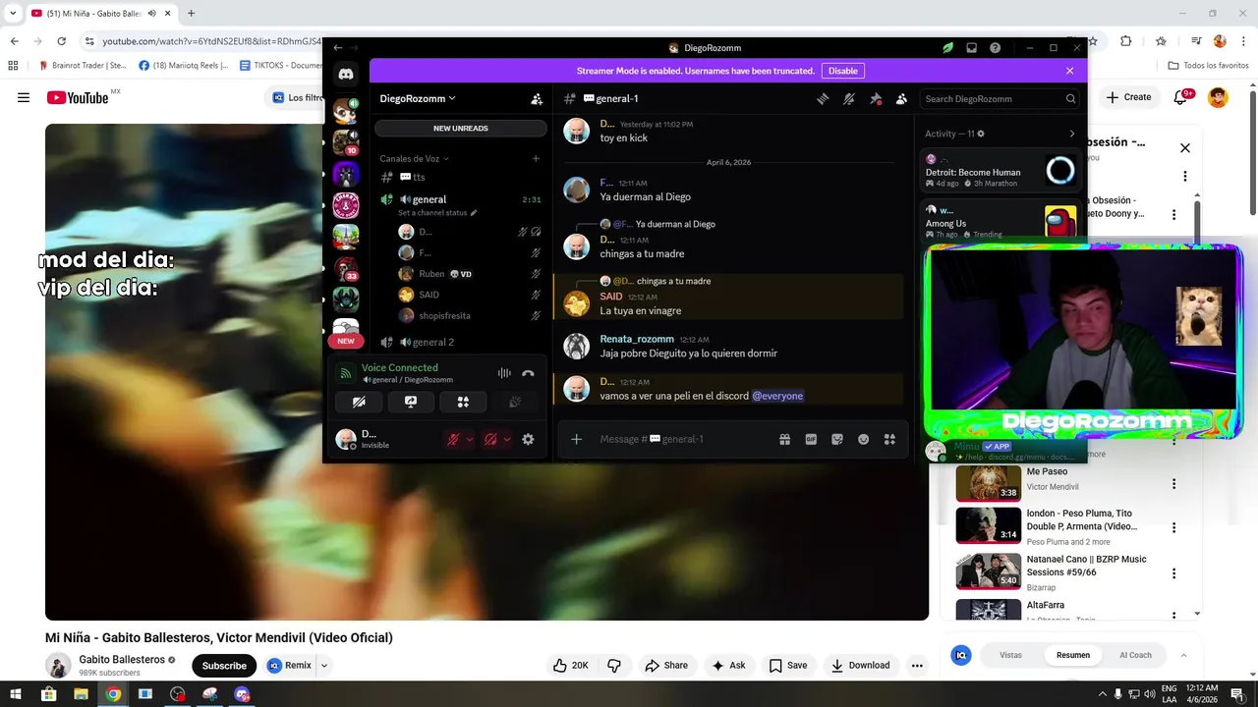
Task: Download the YouTube video
Action: 860,666
